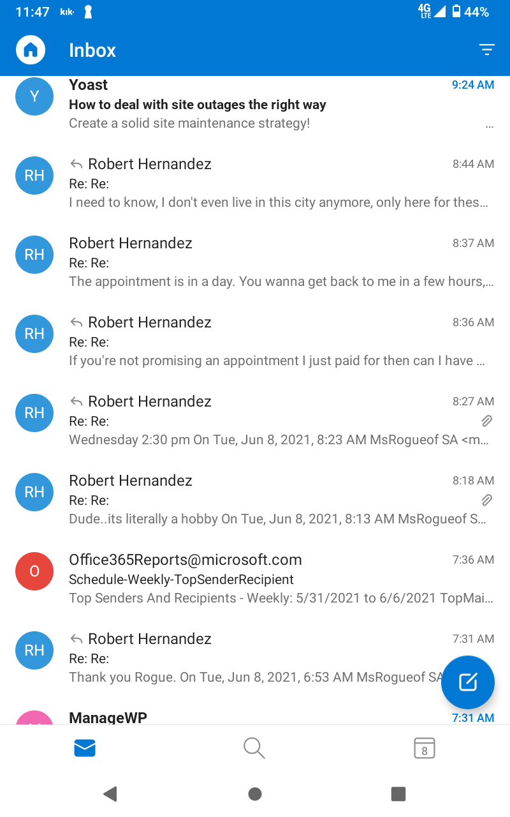Image resolution: width=510 pixels, height=817 pixels.
Task: Tap the compose new email button
Action: point(468,682)
